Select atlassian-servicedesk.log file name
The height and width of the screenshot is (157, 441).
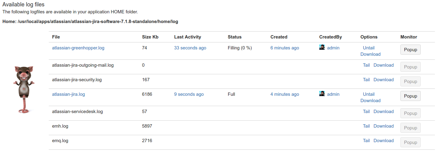tap(78, 112)
